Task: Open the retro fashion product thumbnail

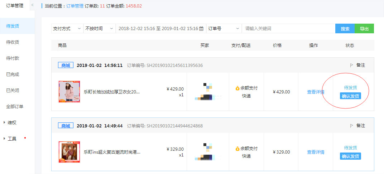Action: (x=69, y=152)
